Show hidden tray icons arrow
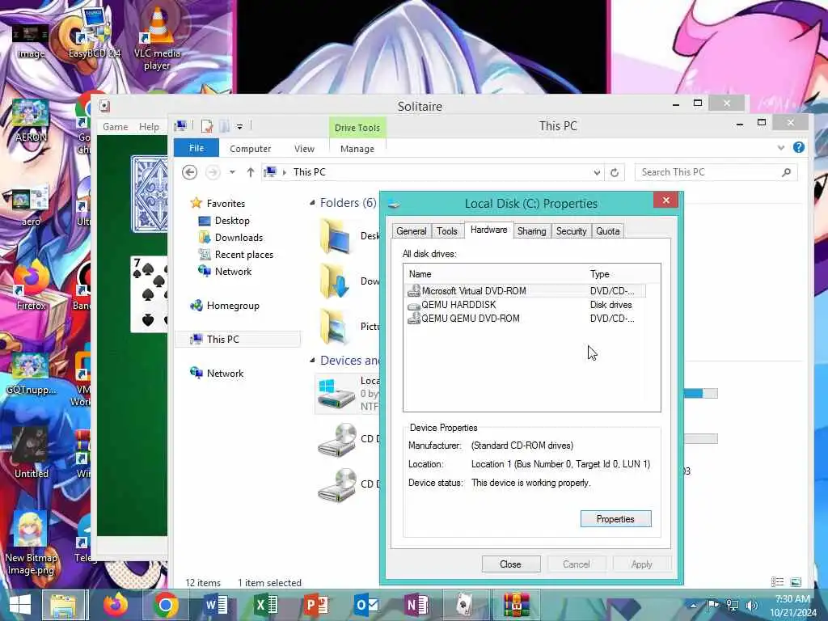This screenshot has height=621, width=828. coord(694,605)
